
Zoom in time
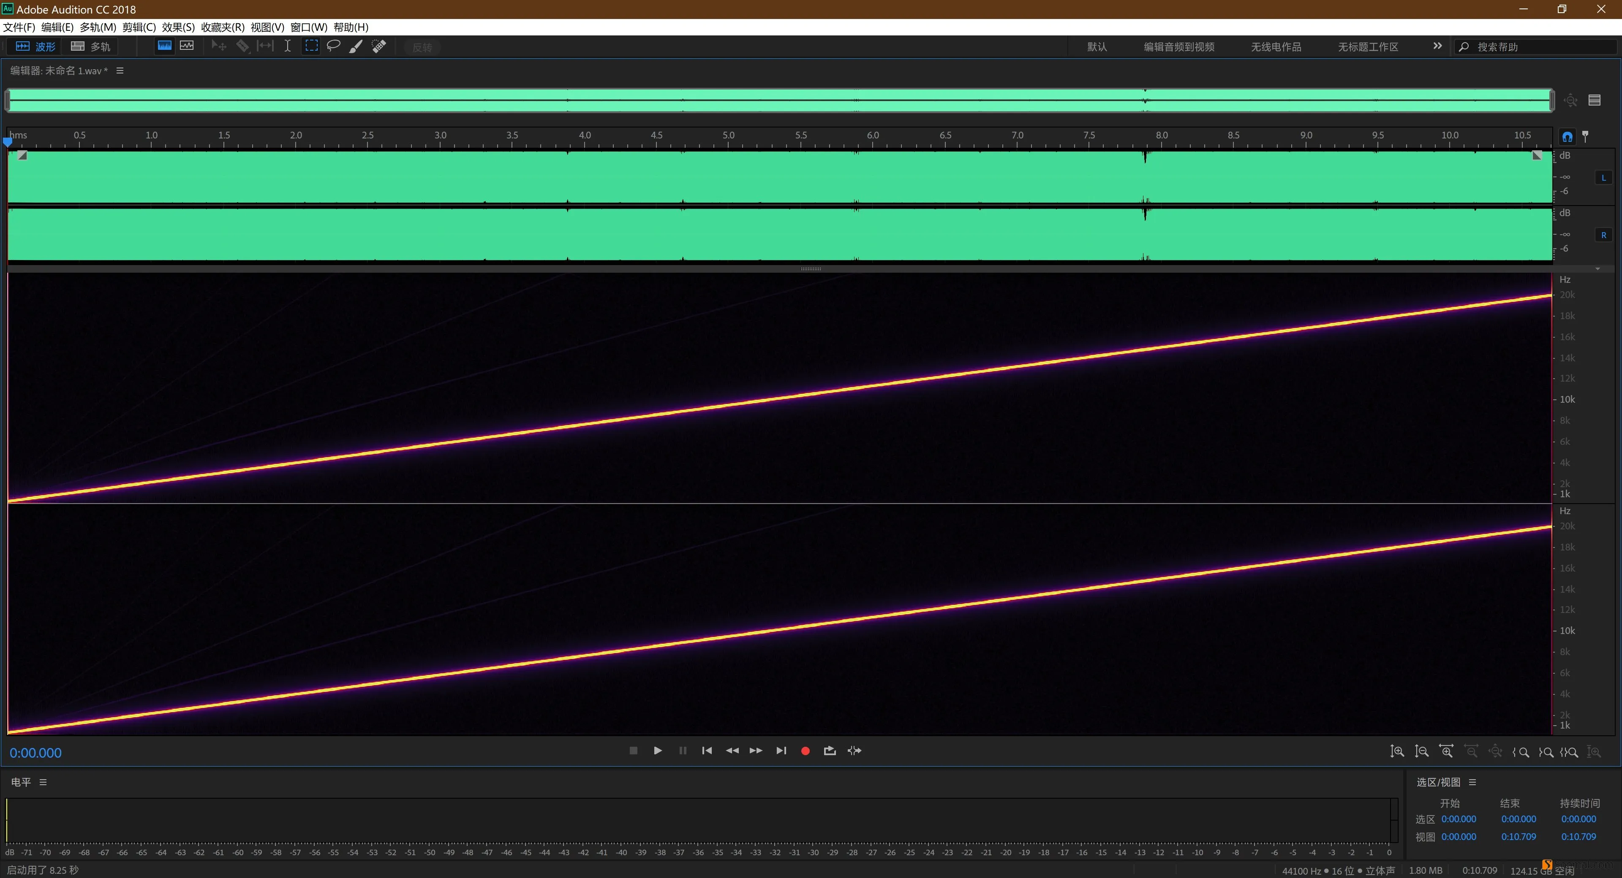pos(1446,751)
